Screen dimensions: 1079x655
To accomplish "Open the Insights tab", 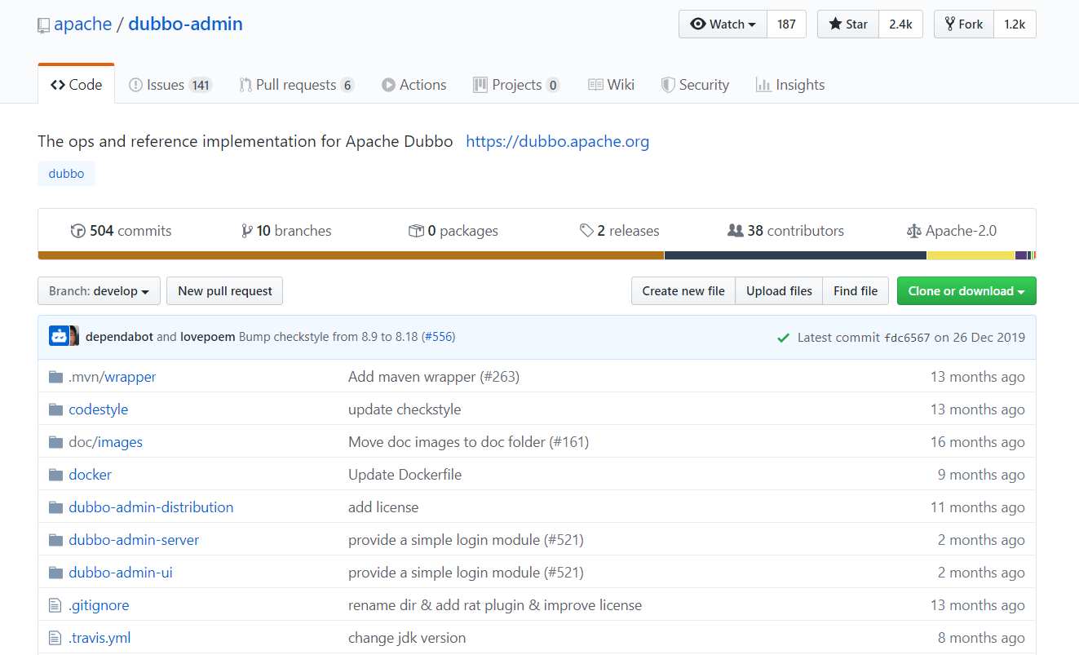I will pyautogui.click(x=790, y=85).
